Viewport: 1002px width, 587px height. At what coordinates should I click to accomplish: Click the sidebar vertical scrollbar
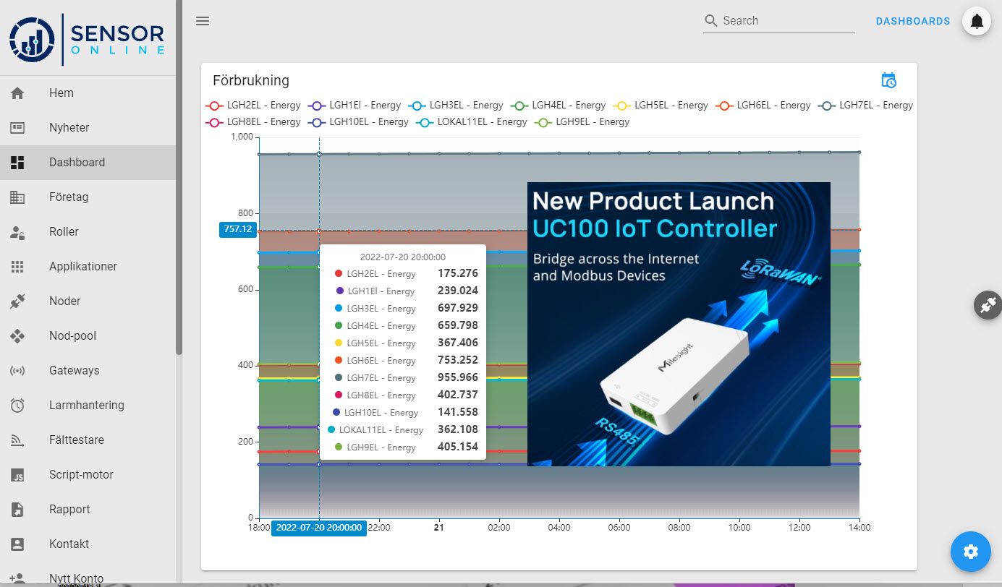point(179,181)
